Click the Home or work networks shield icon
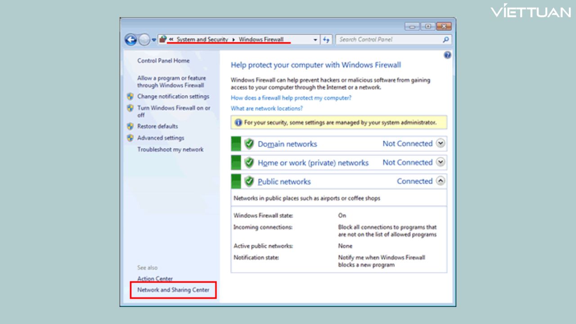Viewport: 576px width, 324px height. 249,162
